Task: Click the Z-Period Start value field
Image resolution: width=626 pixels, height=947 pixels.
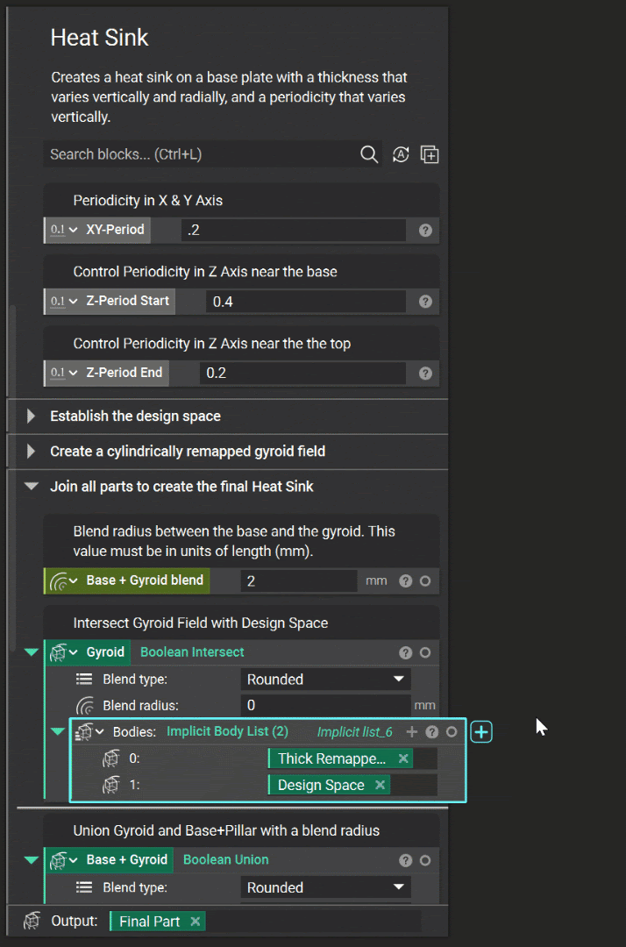Action: click(x=306, y=302)
